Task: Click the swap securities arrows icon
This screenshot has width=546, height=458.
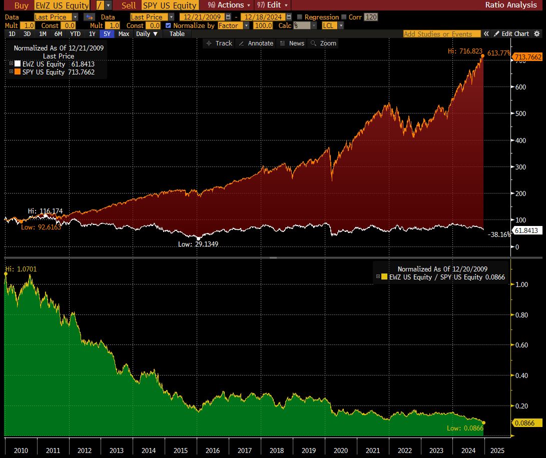Action: [90, 17]
